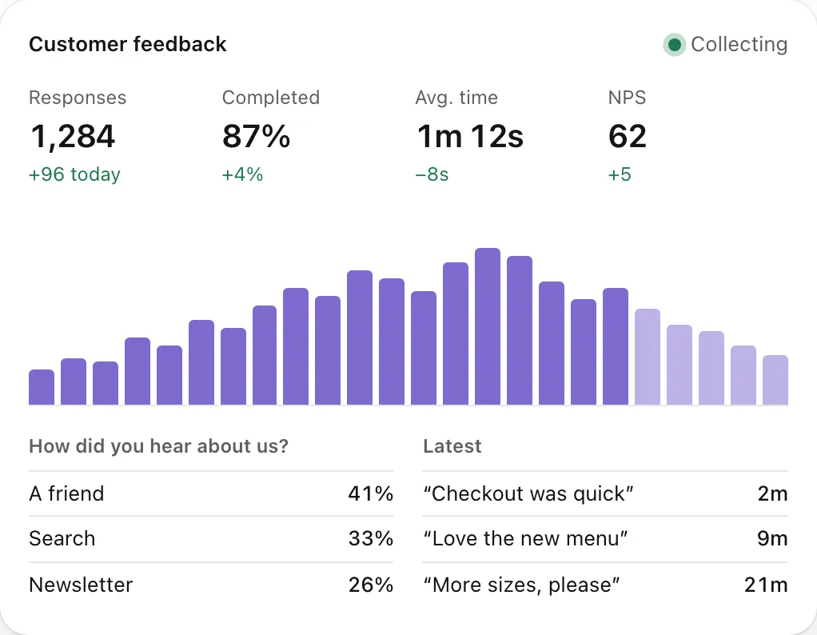Select the NPS 62 stat
The height and width of the screenshot is (635, 817).
(x=628, y=135)
